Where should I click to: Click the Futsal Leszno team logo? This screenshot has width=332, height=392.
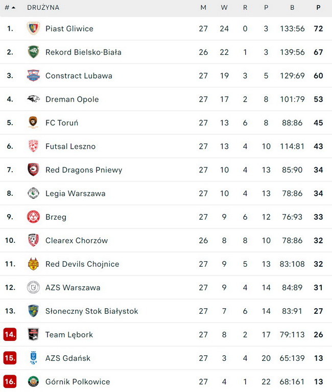tap(33, 146)
